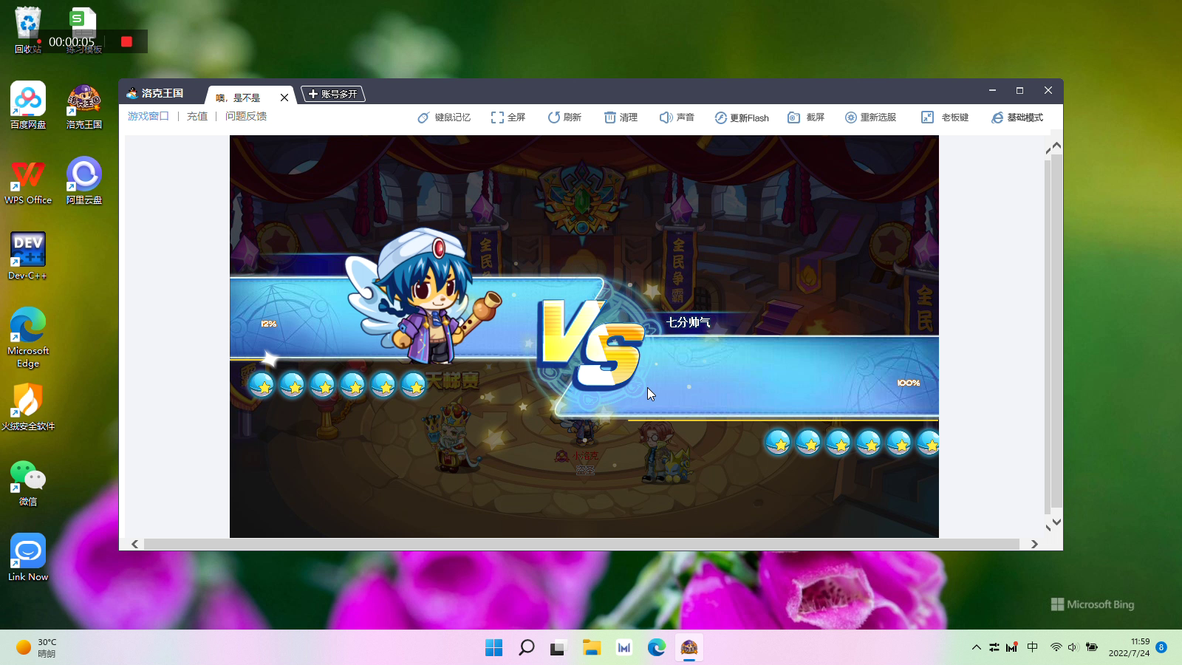Launch 微信 WeChat desktop shortcut
The width and height of the screenshot is (1182, 665).
(28, 482)
